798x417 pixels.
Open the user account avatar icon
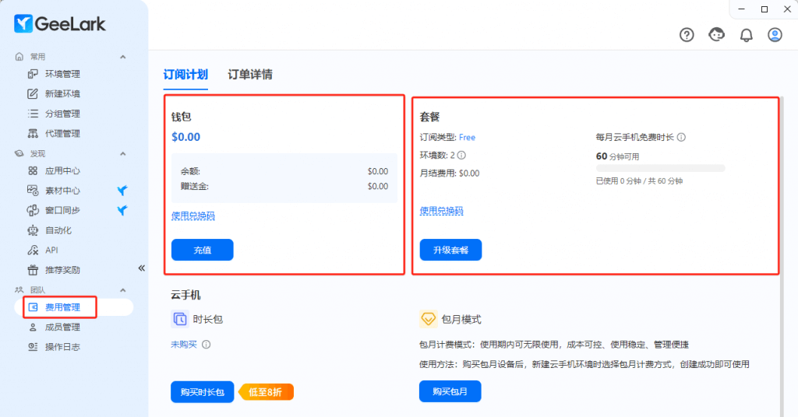[x=775, y=35]
